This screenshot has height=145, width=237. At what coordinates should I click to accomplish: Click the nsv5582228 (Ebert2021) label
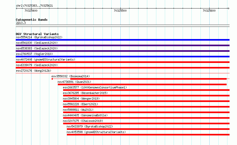pos(80,104)
